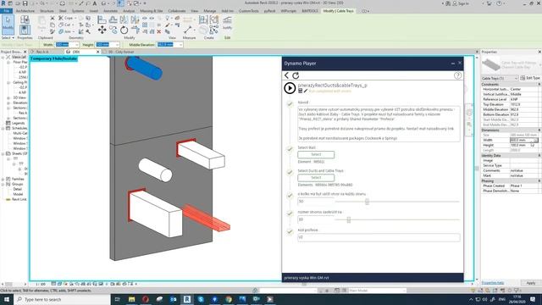Click the Kód profesie input field
This screenshot has height=305, width=542.
(379, 237)
